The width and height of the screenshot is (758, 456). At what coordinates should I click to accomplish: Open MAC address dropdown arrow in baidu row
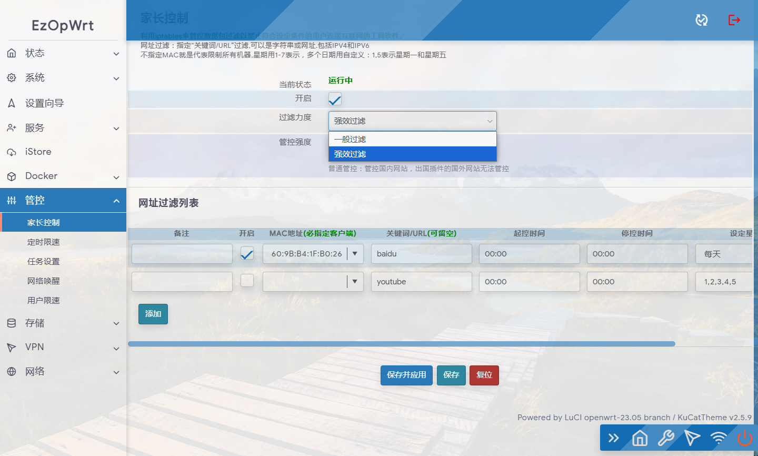(355, 254)
